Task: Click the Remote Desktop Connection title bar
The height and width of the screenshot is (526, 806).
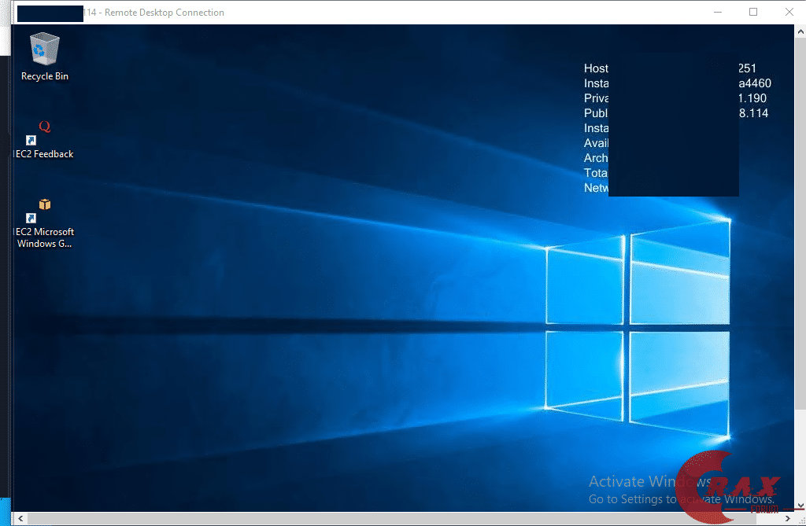Action: coord(394,12)
